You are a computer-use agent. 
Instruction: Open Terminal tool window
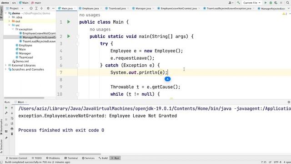tap(71, 158)
